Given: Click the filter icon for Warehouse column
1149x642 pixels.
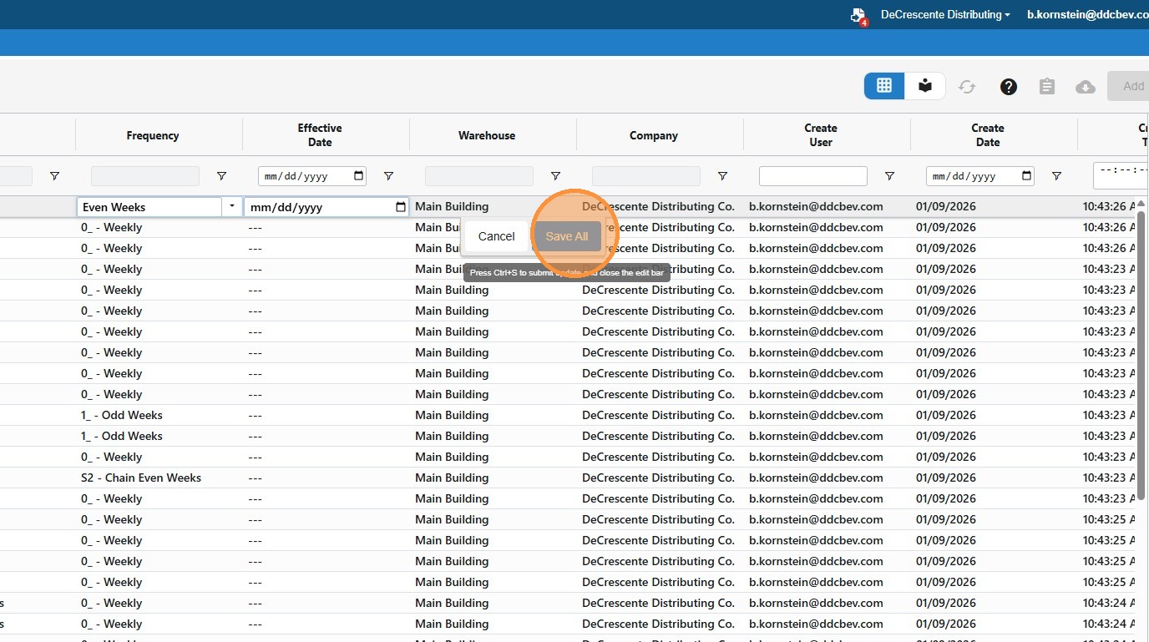Looking at the screenshot, I should coord(555,176).
